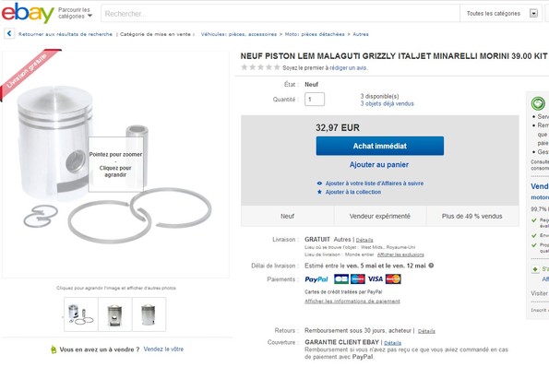This screenshot has height=367, width=549.
Task: Click the PayPal payment logo
Action: click(x=316, y=279)
